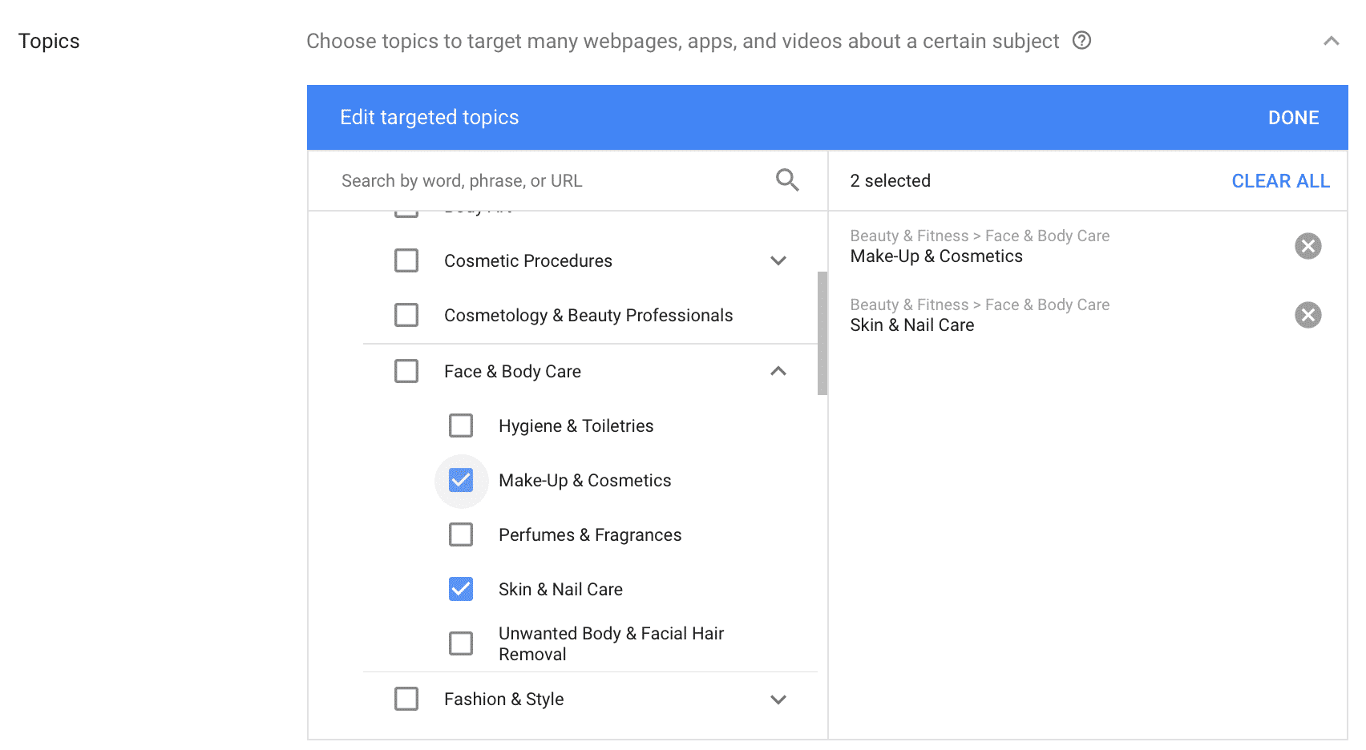Click selected Make-Up & Cosmetics entry text
1366x750 pixels.
point(936,256)
